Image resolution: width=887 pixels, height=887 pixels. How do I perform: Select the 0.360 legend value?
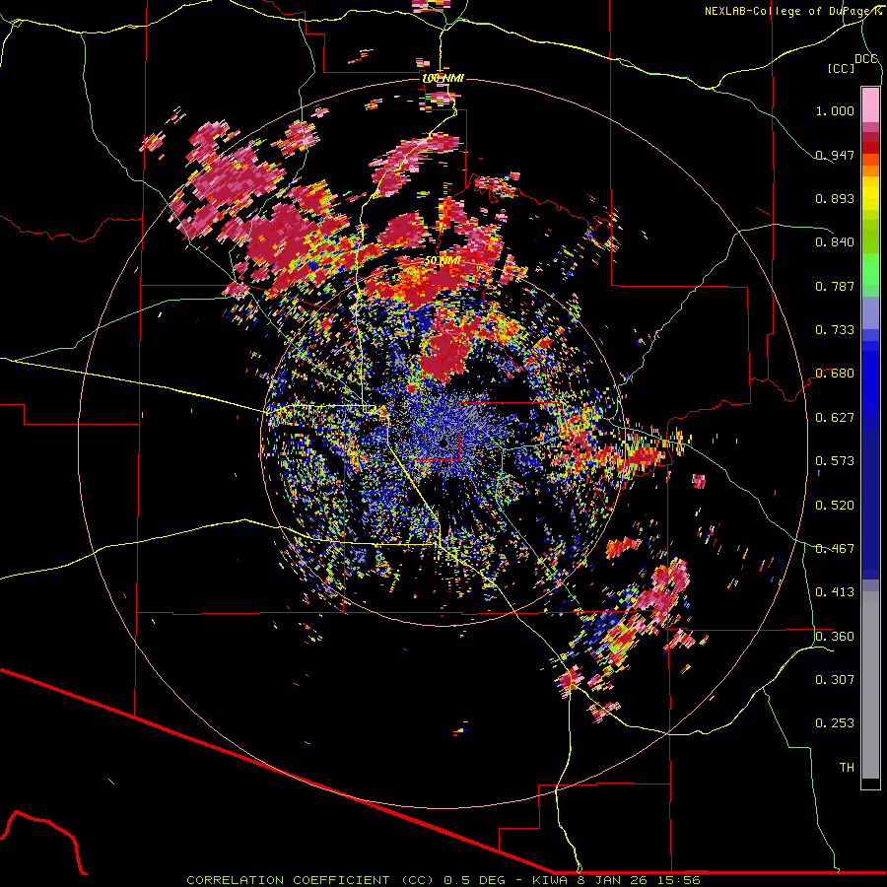tap(835, 637)
